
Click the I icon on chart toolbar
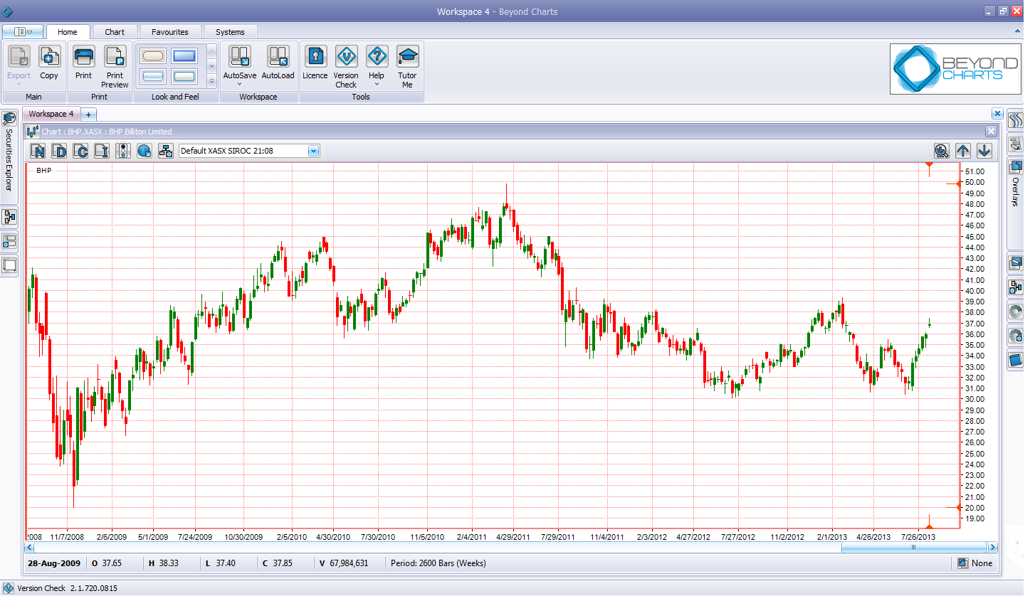103,151
